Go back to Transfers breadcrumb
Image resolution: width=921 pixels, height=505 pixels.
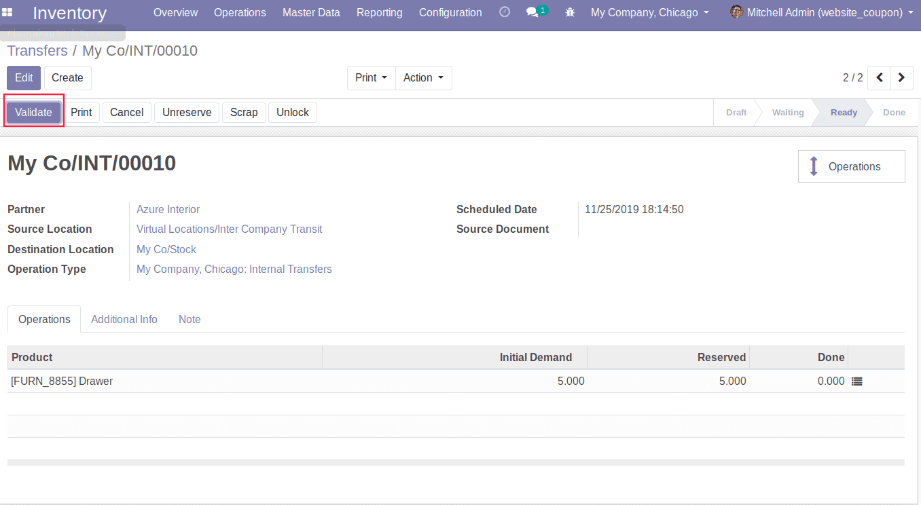pyautogui.click(x=37, y=51)
